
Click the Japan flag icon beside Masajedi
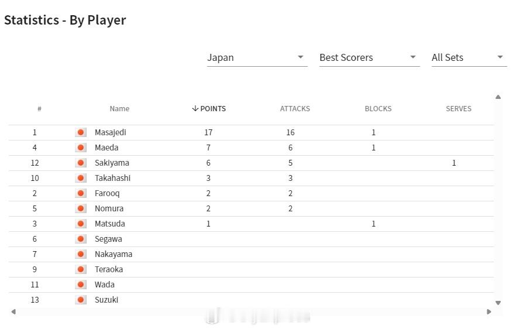81,132
